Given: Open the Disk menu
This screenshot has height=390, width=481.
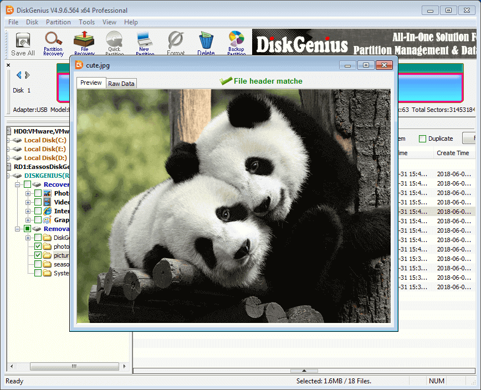Looking at the screenshot, I should coord(32,22).
